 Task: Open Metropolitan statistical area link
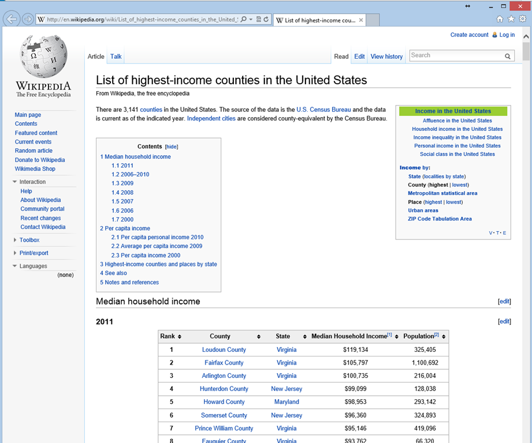click(442, 193)
